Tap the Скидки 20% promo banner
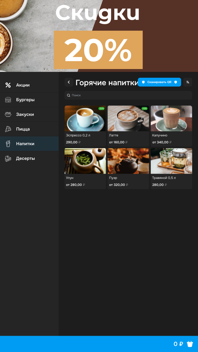This screenshot has height=352, width=198. [99, 36]
